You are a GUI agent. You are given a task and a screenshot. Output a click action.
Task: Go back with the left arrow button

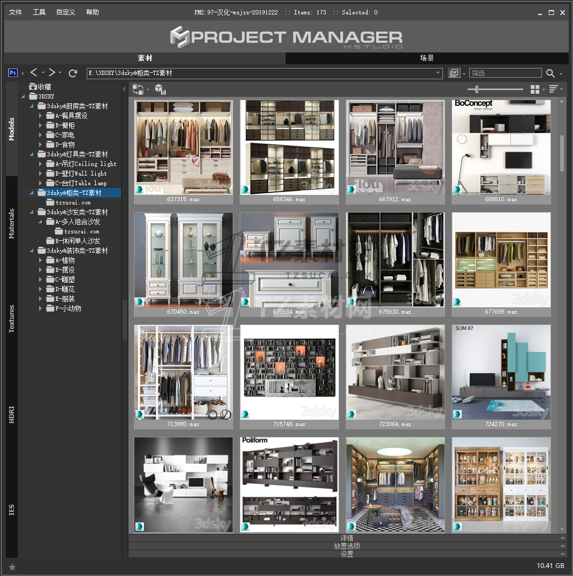34,73
